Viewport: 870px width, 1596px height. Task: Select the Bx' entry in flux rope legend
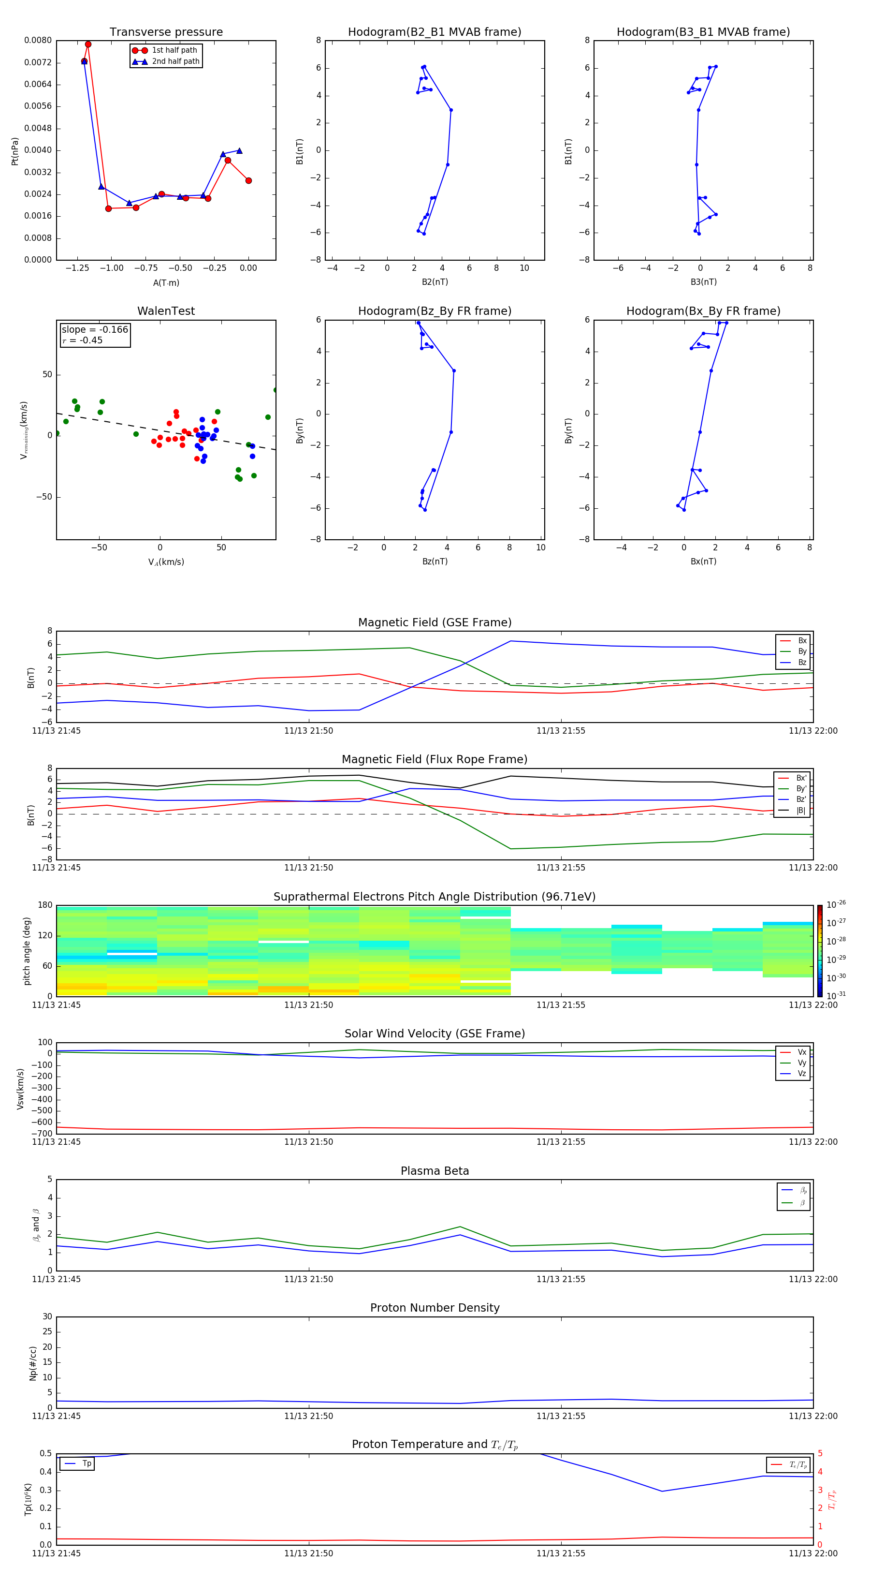(792, 778)
